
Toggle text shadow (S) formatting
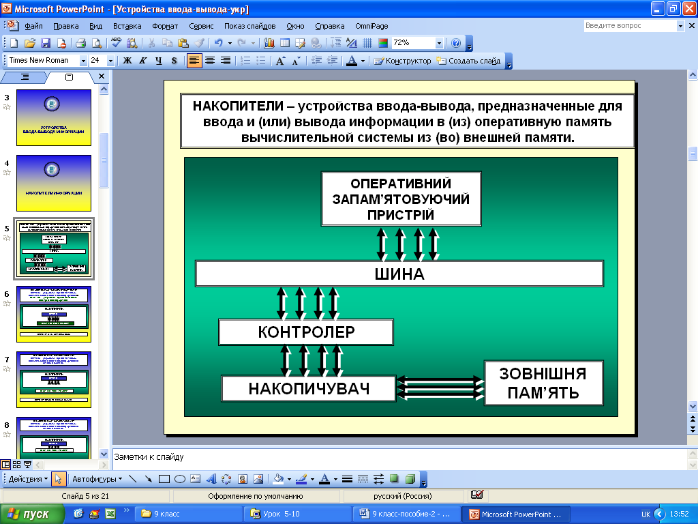174,61
